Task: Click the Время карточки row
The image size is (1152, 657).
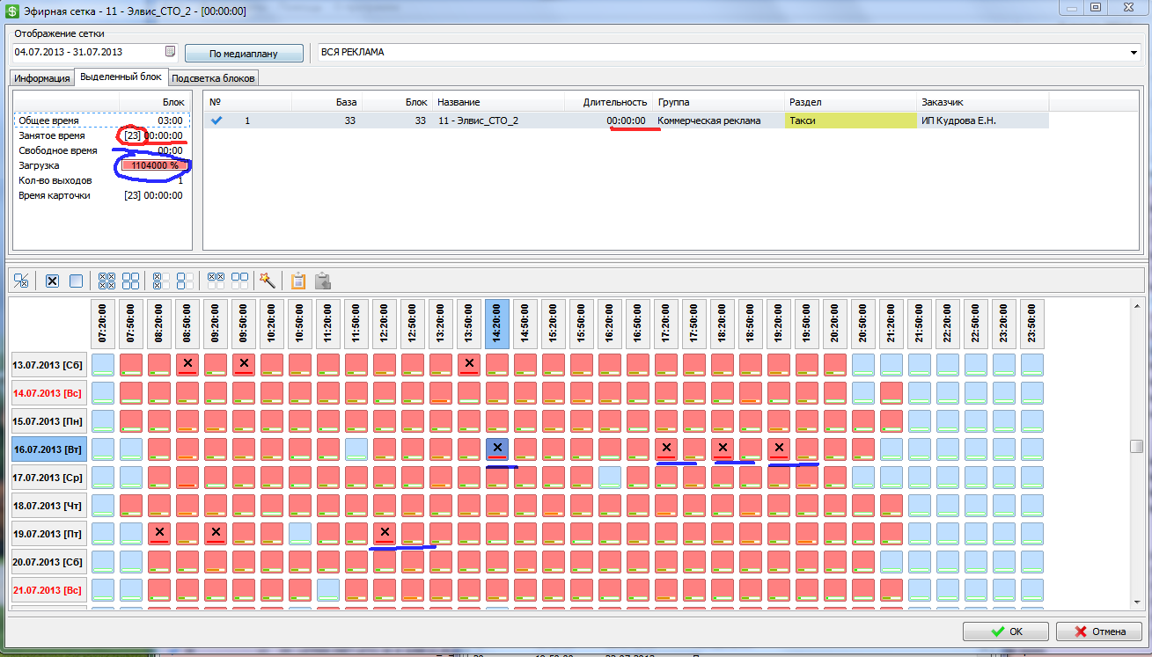Action: (101, 195)
